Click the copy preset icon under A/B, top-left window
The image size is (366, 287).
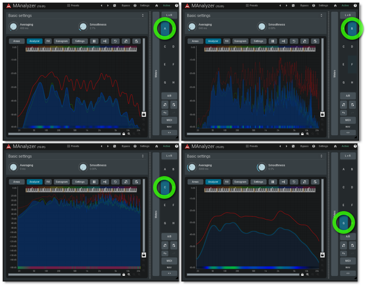point(165,105)
